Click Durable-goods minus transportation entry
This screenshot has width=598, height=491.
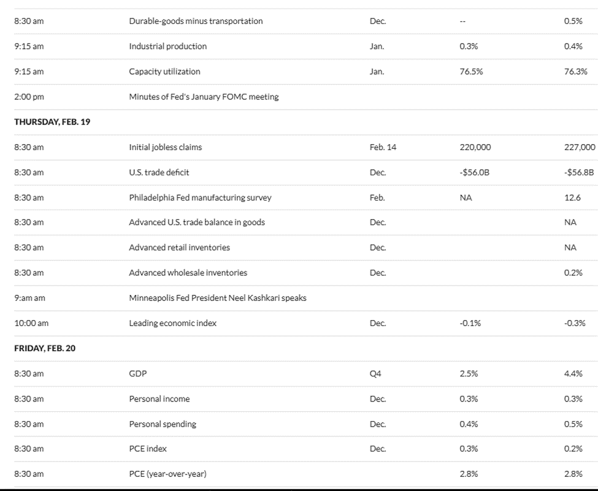tap(196, 21)
